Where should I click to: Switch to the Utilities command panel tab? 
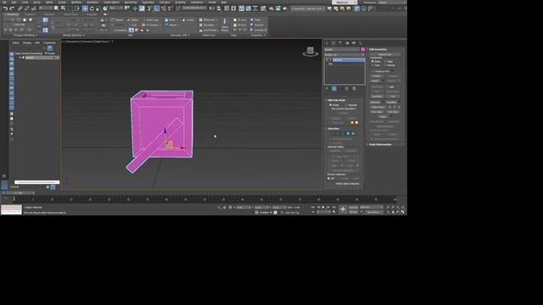[361, 43]
